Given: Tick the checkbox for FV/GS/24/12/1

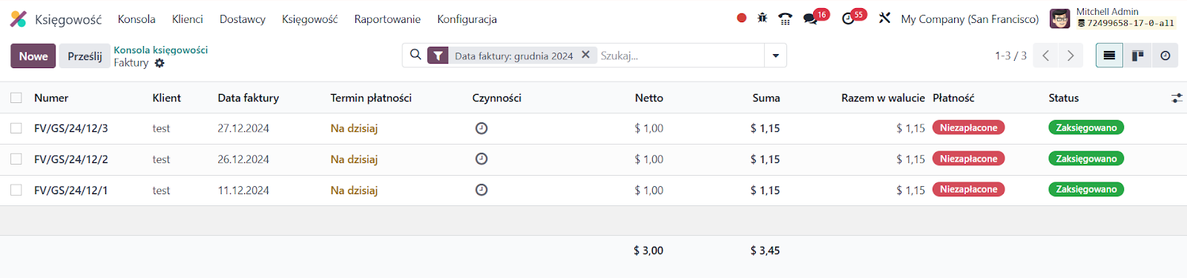Looking at the screenshot, I should [16, 190].
